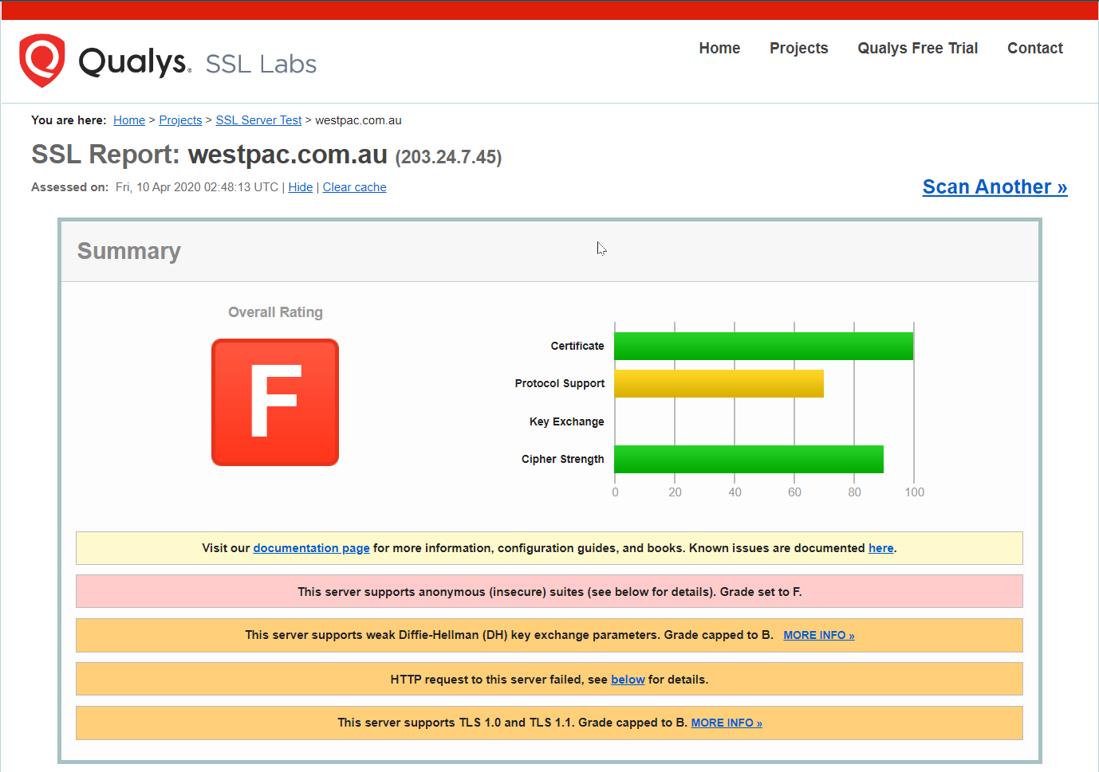
Task: Click the green Certificate score bar
Action: pos(763,347)
